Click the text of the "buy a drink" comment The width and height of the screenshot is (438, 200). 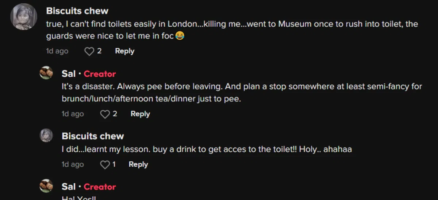(x=207, y=149)
